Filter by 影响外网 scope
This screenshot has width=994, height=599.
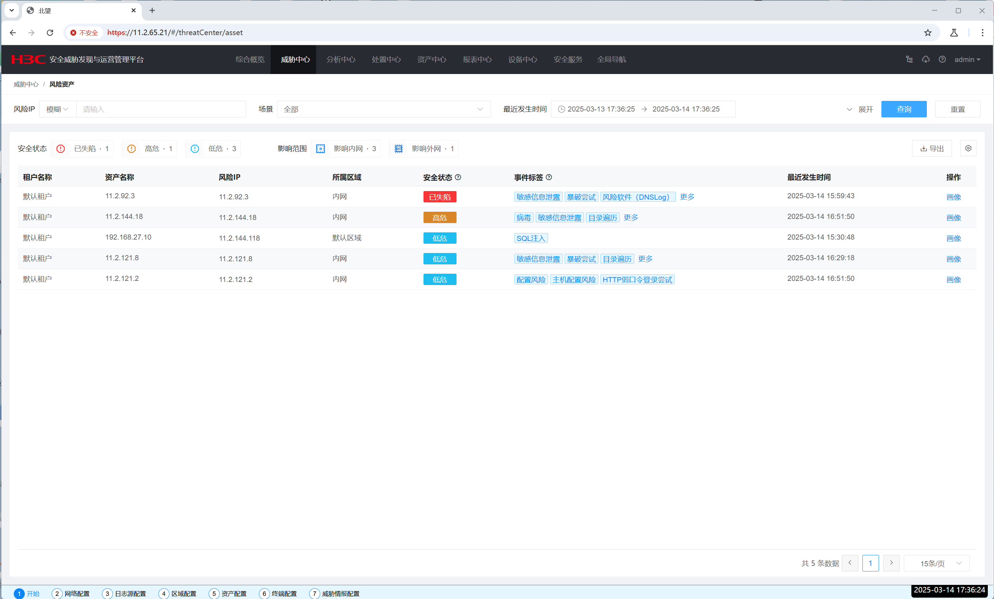[424, 148]
